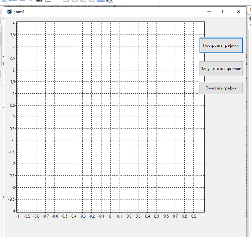Maximize the Form1 window

224,12
